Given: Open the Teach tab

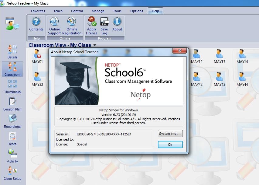Looking at the screenshot, I should (x=58, y=11).
